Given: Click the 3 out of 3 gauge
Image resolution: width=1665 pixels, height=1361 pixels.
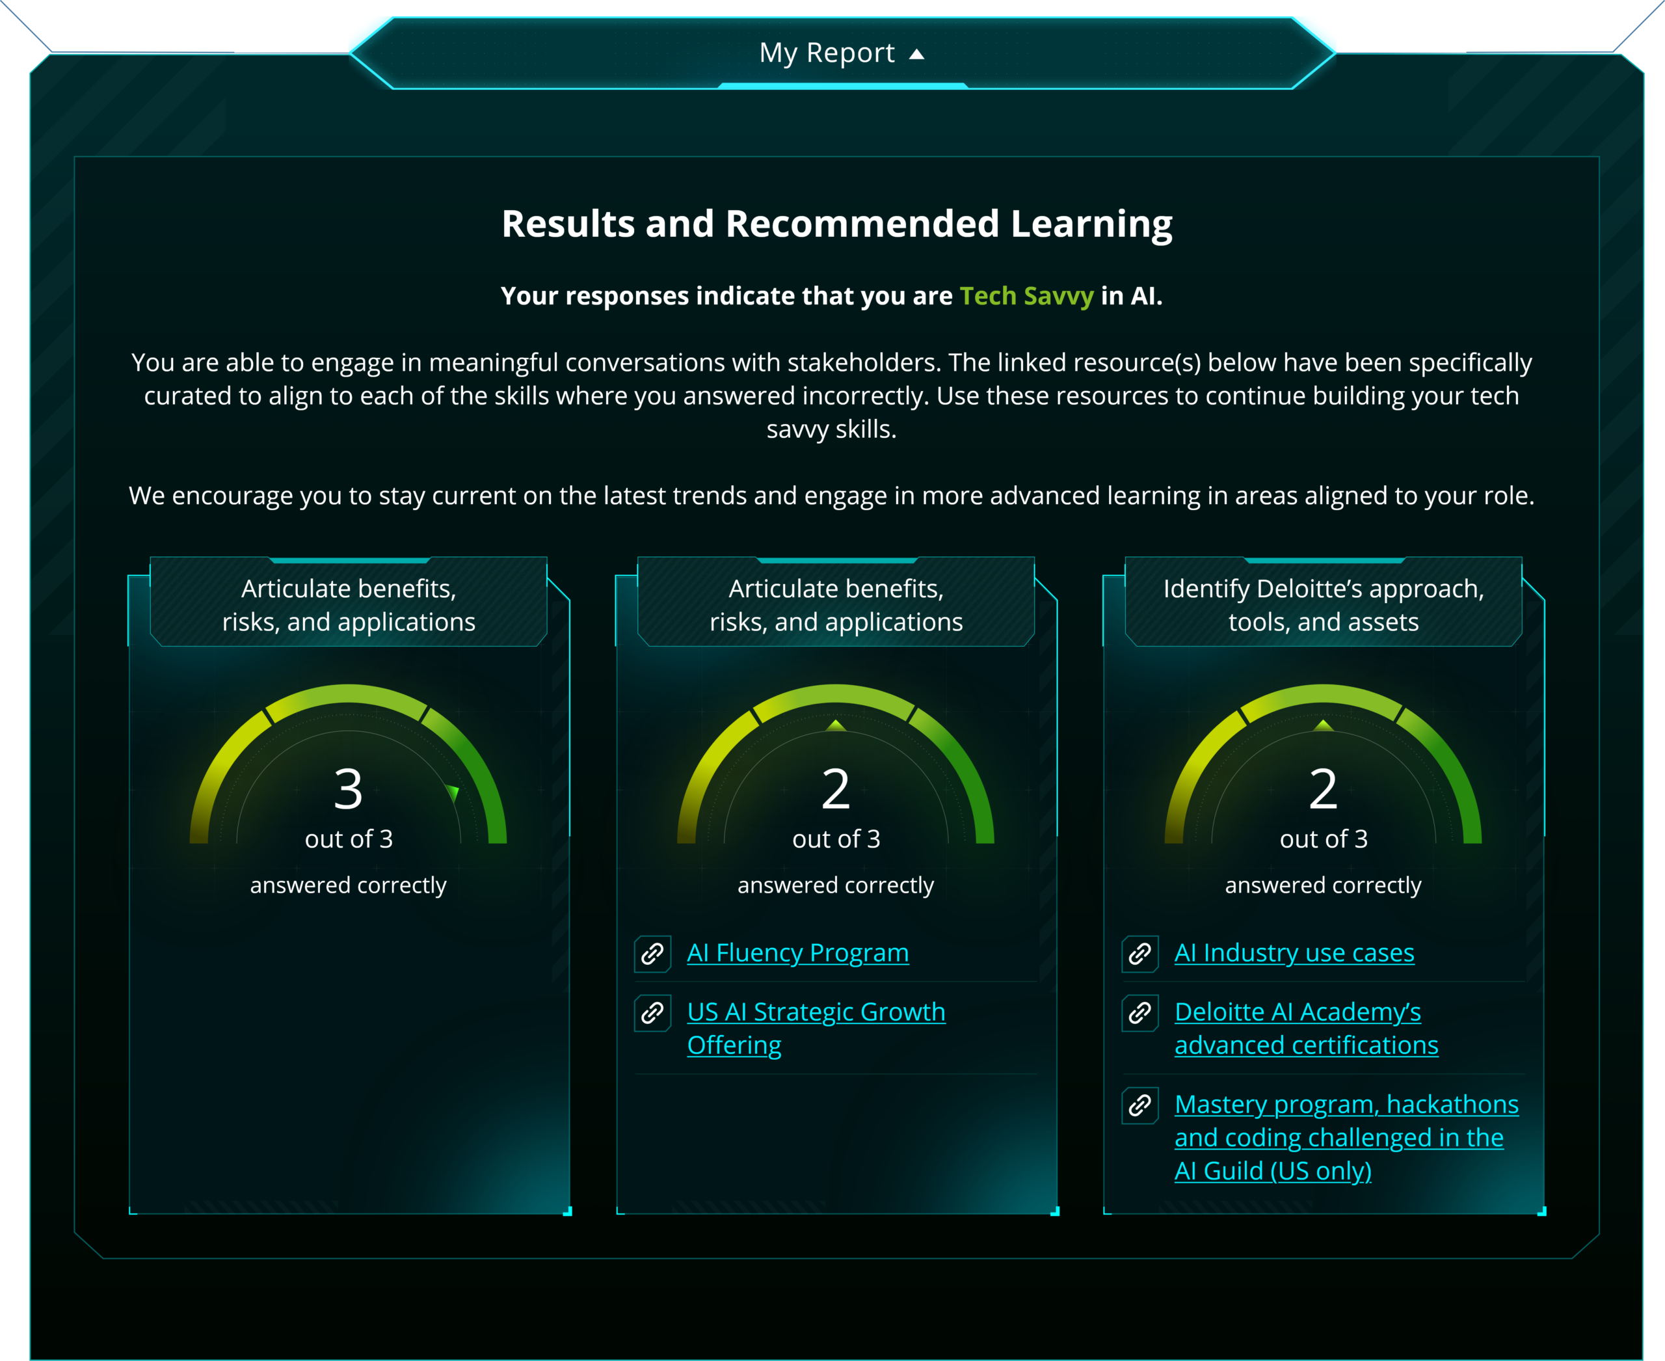Looking at the screenshot, I should coord(348,776).
